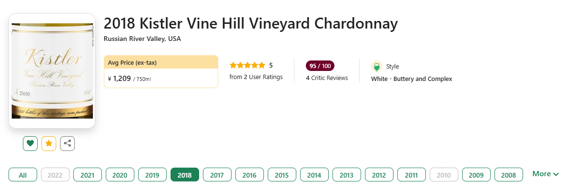The height and width of the screenshot is (190, 585).
Task: Click the Russian River Valley, USA region link
Action: [x=142, y=39]
